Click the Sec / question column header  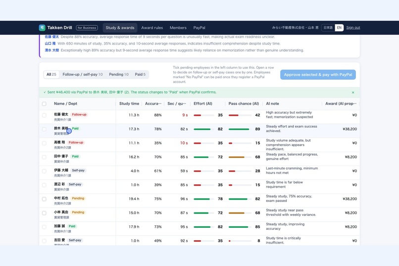pyautogui.click(x=177, y=104)
